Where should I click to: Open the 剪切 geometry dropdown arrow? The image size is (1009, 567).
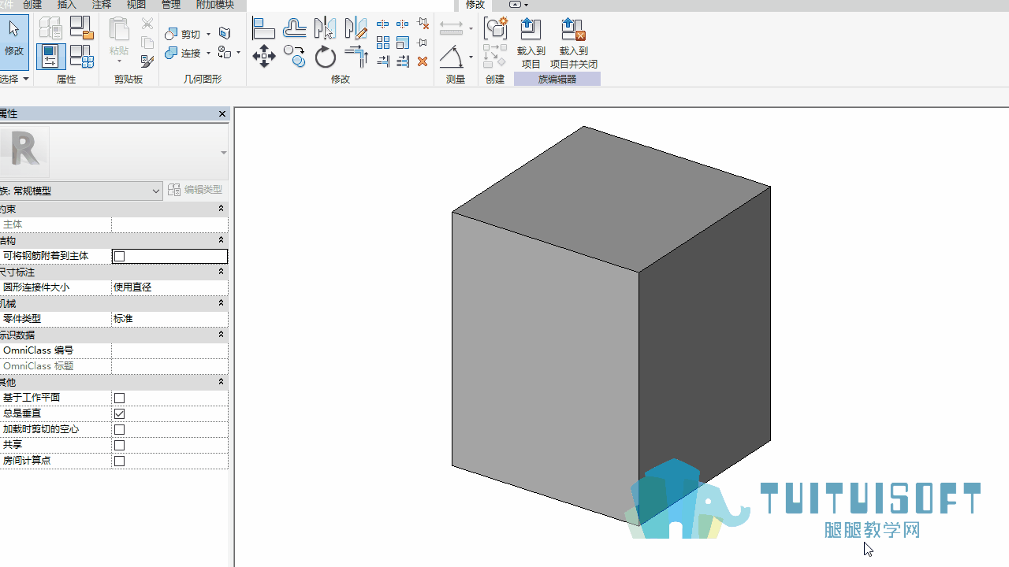click(x=208, y=34)
